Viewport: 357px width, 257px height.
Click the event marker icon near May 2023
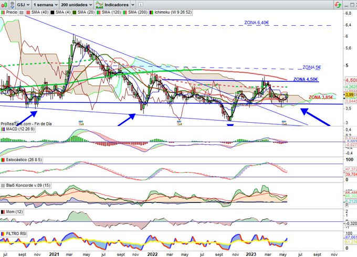(284, 123)
